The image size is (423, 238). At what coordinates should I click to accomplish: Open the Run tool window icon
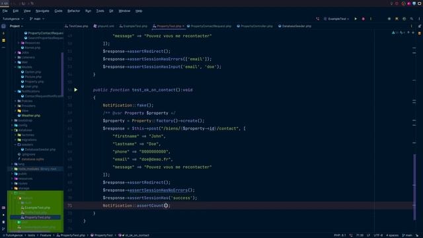pyautogui.click(x=3, y=215)
